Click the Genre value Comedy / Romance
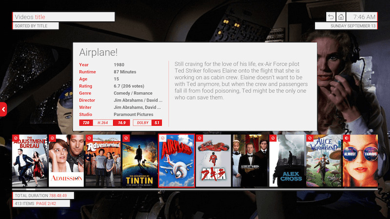The height and width of the screenshot is (219, 390). 133,93
